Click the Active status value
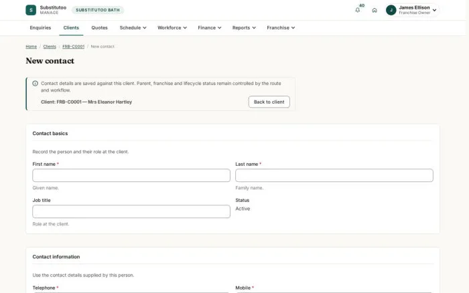This screenshot has width=469, height=293. (x=243, y=209)
